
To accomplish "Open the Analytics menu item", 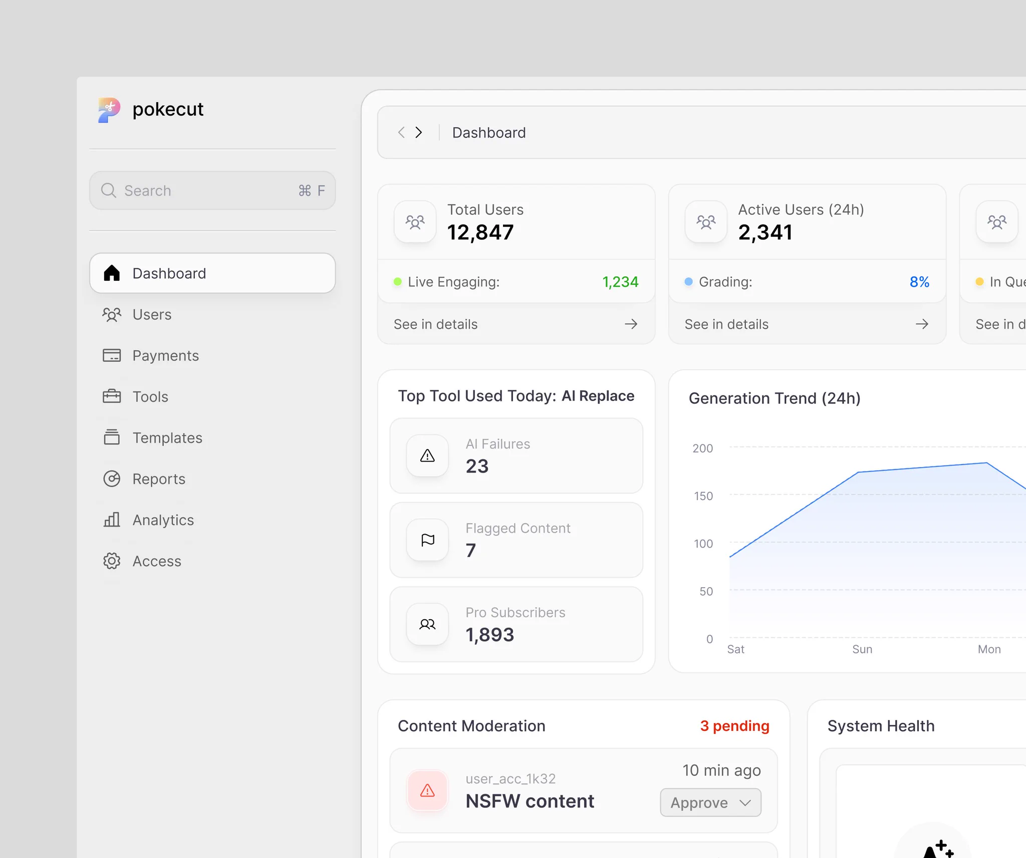I will tap(212, 520).
